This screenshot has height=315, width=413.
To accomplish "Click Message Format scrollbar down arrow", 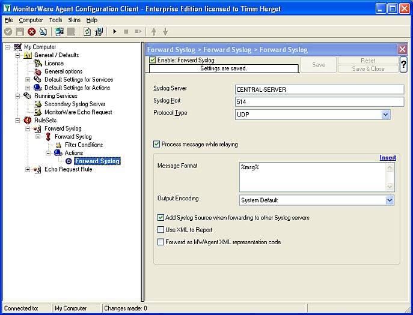I will pyautogui.click(x=390, y=187).
